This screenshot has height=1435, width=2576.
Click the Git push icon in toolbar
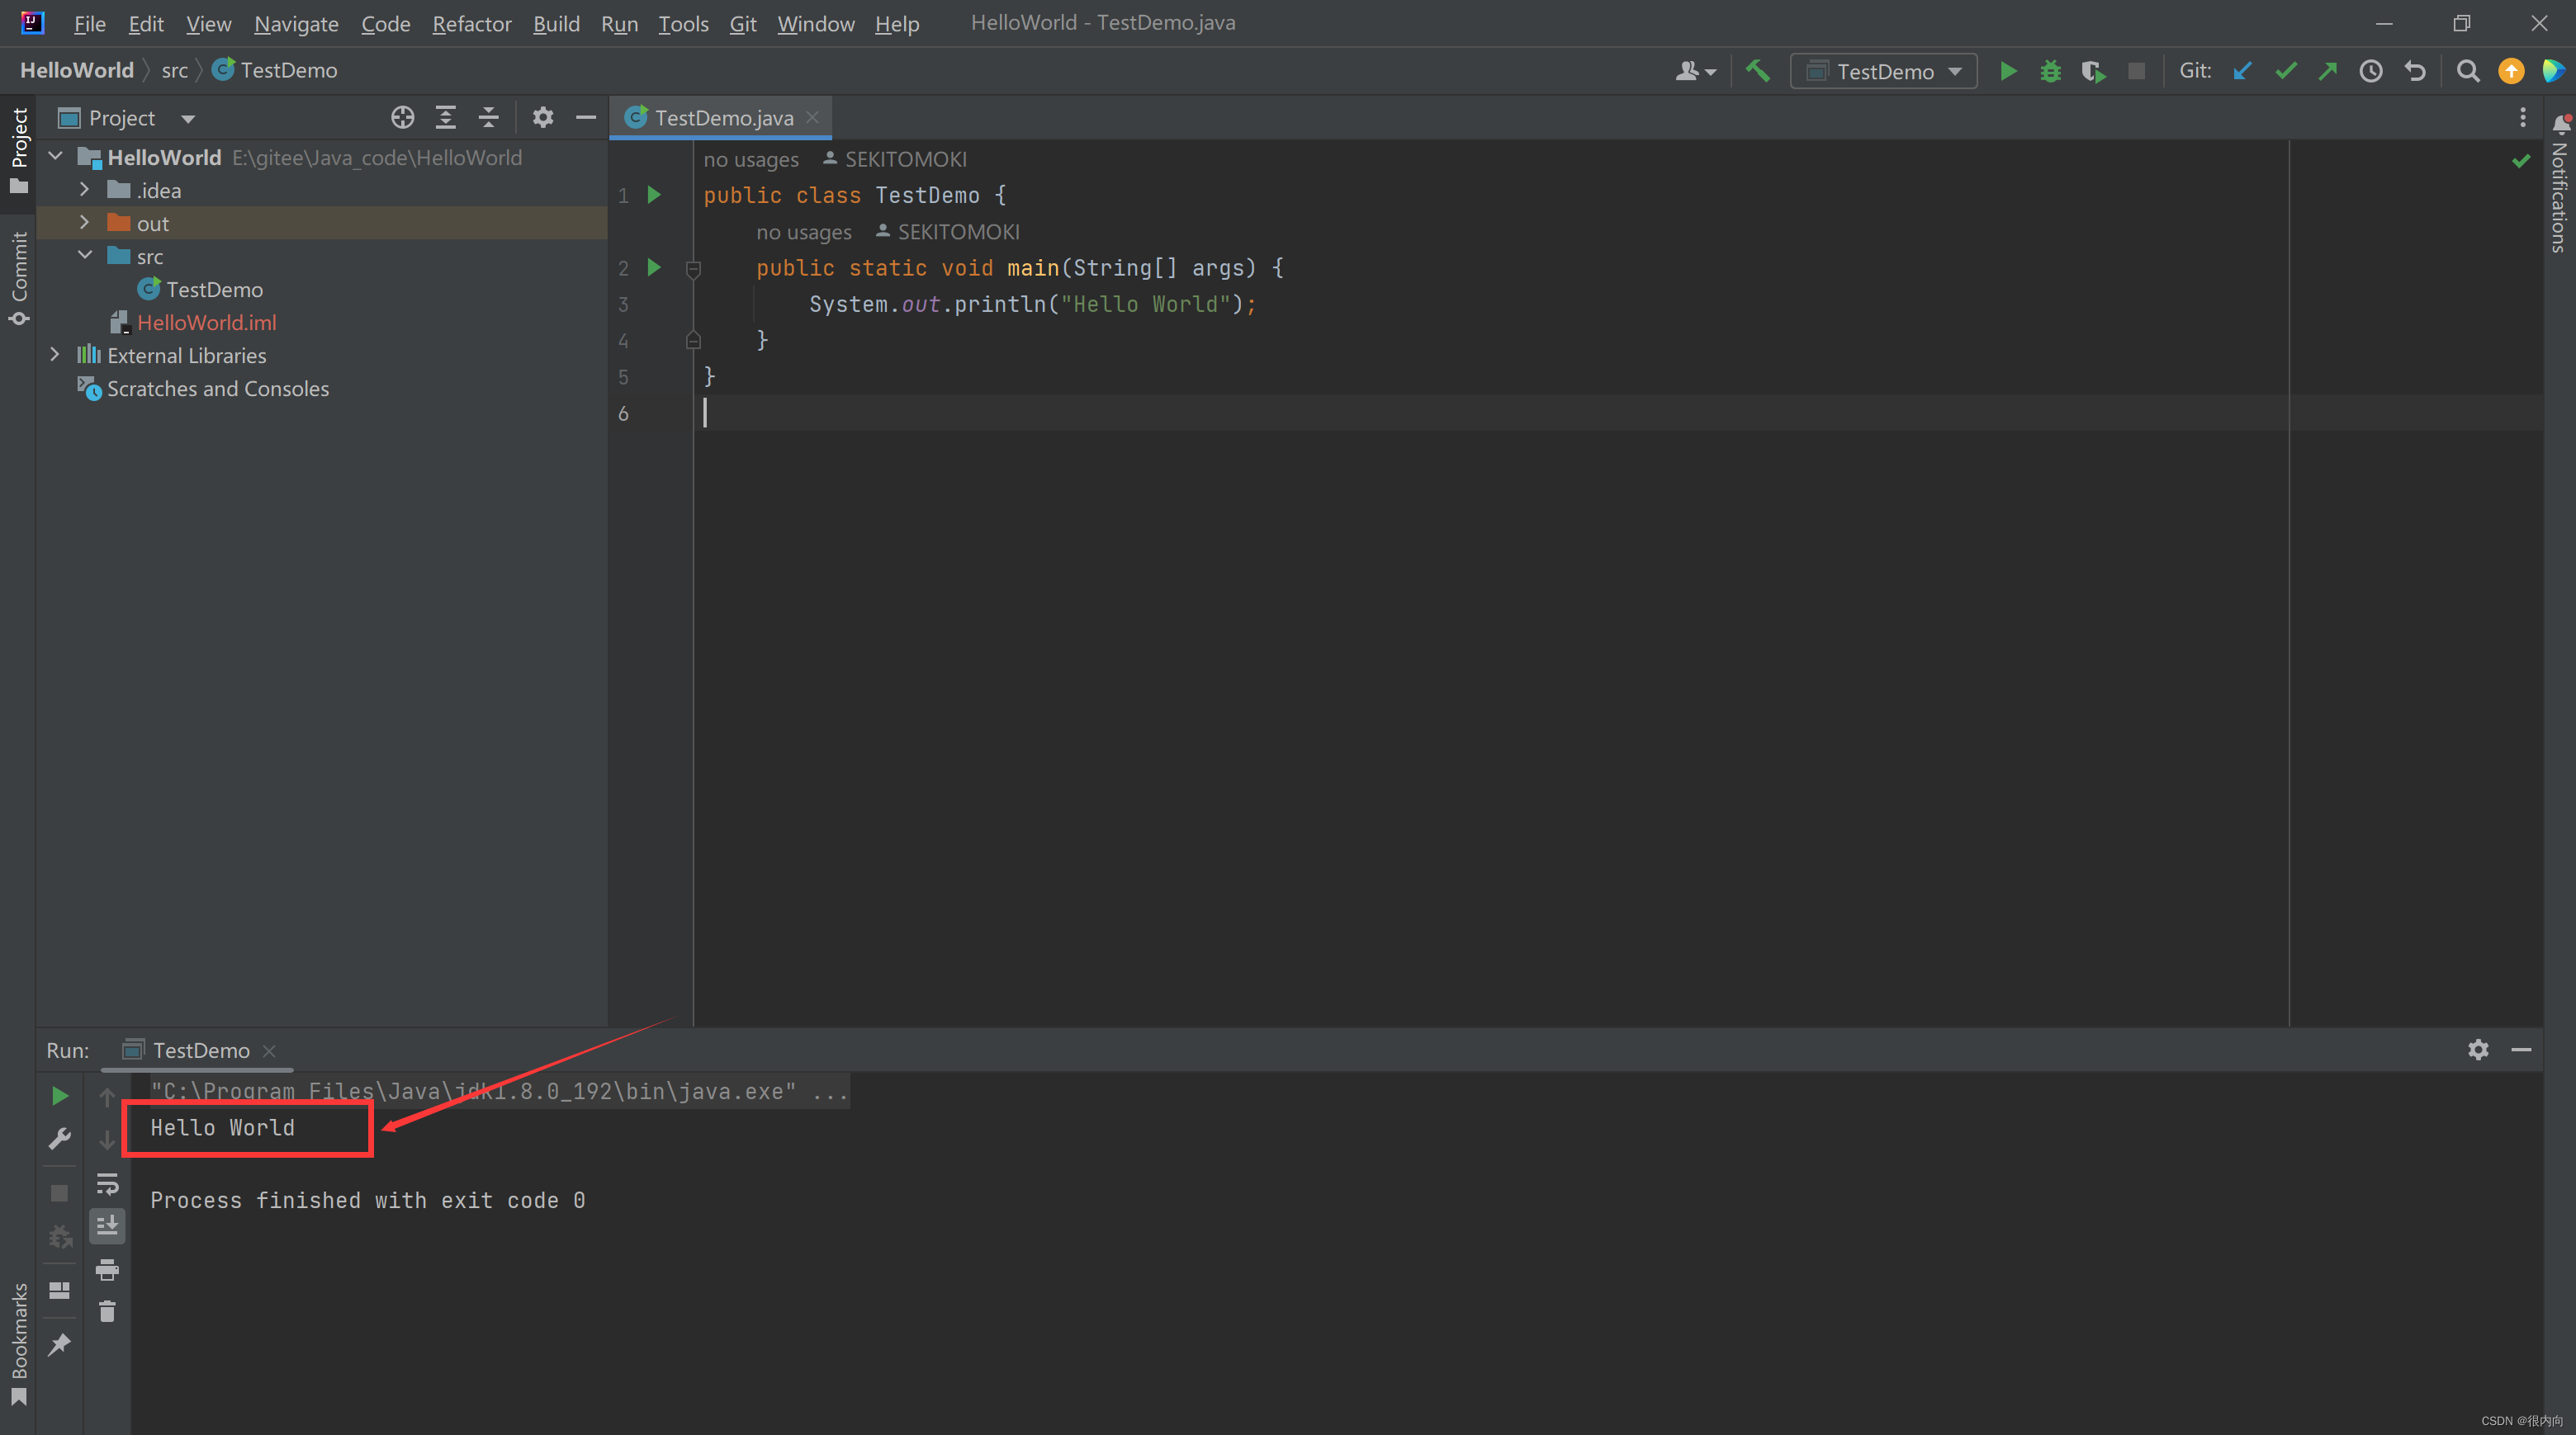click(x=2328, y=69)
